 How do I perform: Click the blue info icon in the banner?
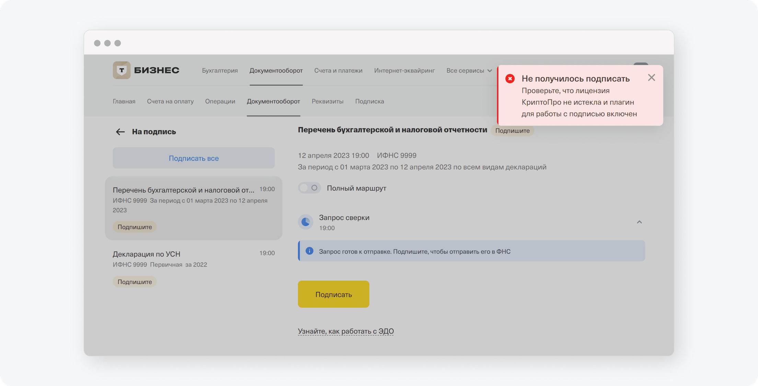[309, 251]
